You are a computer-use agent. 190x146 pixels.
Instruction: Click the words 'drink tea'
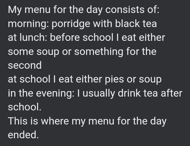tap(138, 93)
